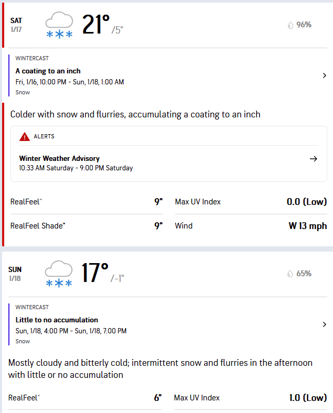
Task: Open 'Little to no accumulation' WinterCast
Action: (x=57, y=320)
